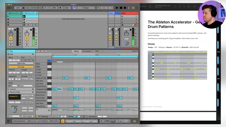Adjust track 2 pan knob
Viewport: 226px width, 127px height.
tap(27, 34)
